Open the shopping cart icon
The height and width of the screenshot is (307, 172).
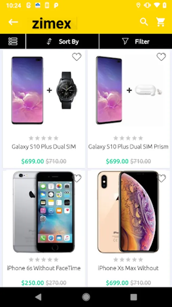click(161, 22)
